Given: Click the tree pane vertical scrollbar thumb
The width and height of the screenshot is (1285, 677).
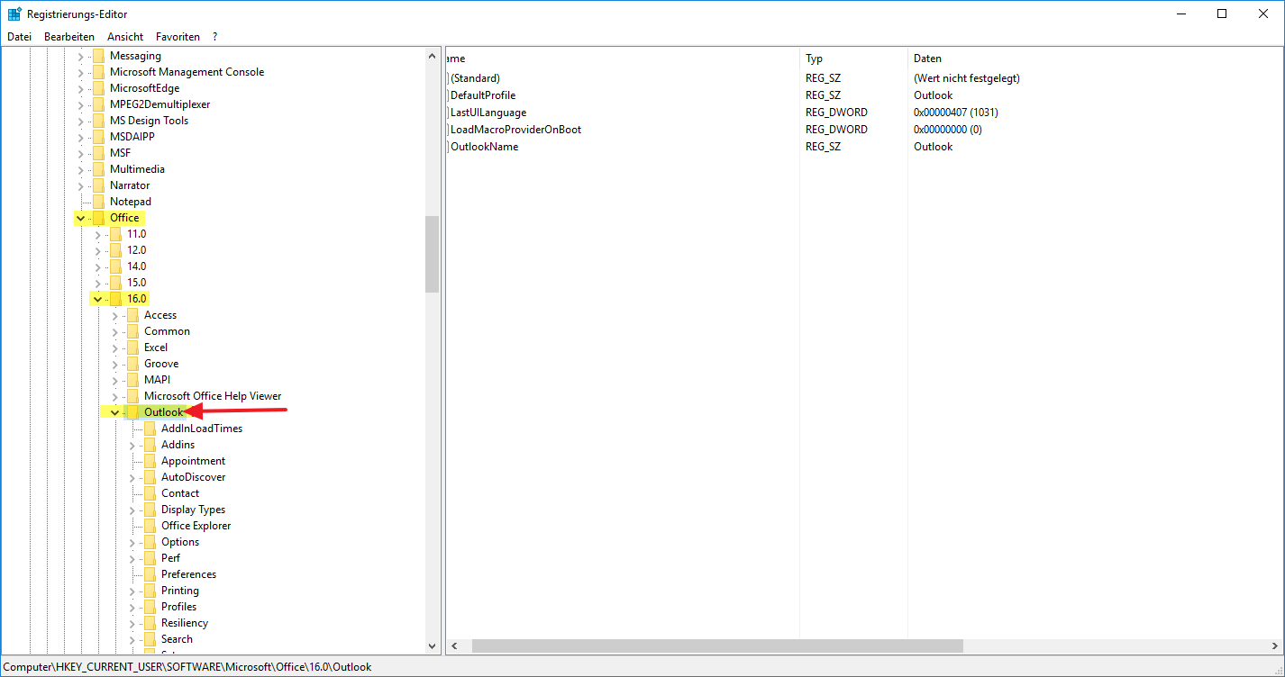Looking at the screenshot, I should point(432,254).
